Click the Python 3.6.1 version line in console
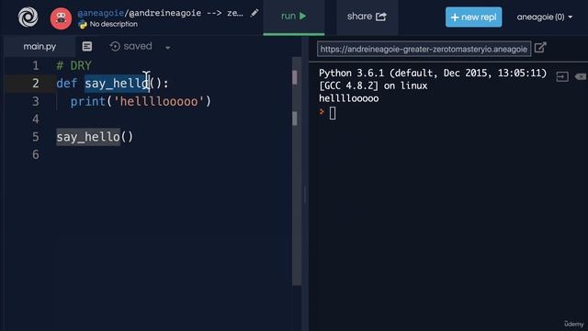The width and height of the screenshot is (588, 331). (x=433, y=73)
